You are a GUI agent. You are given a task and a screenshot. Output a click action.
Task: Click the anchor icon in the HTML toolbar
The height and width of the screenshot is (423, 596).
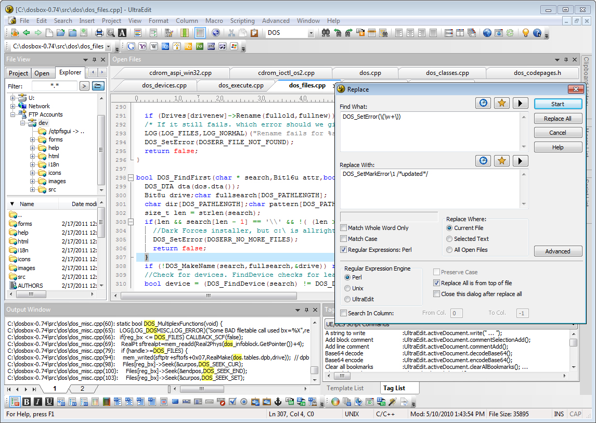(x=278, y=402)
